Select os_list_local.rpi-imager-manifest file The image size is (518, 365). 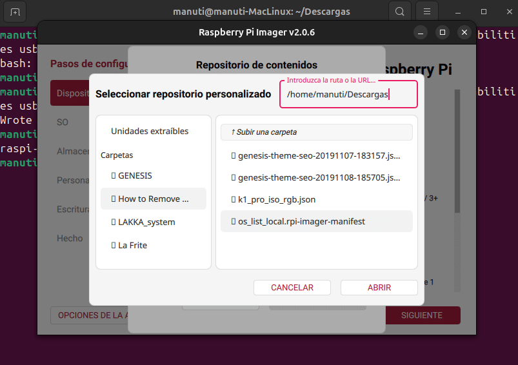coord(317,221)
